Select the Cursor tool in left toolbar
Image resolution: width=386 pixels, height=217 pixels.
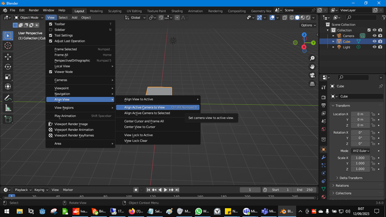tap(8, 46)
